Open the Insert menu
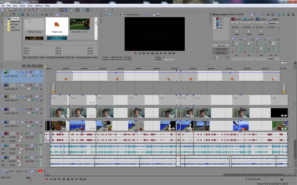 point(22,5)
